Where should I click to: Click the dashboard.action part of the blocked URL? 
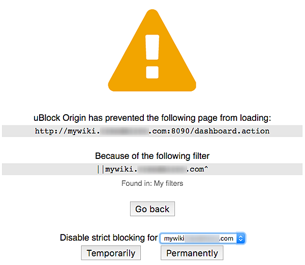pyautogui.click(x=232, y=131)
